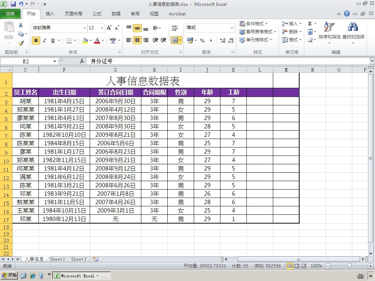375x281 pixels.
Task: Open the number format dropdown showing 常规
Action: [232, 28]
